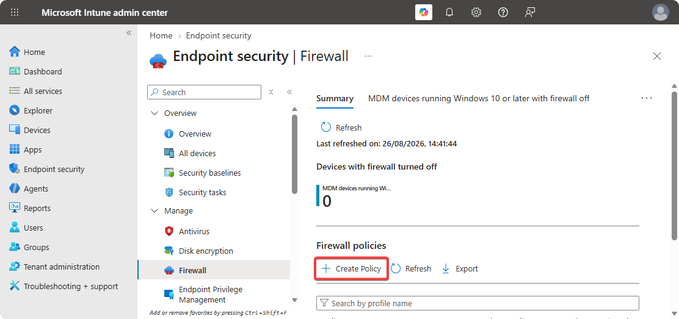Viewport: 679px width, 319px height.
Task: Refresh the Summary report
Action: 341,127
